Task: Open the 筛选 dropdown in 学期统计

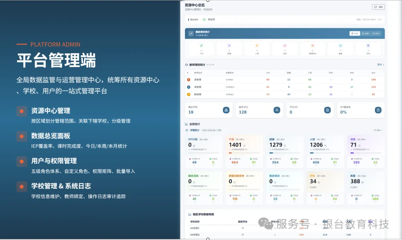Action: (x=378, y=130)
